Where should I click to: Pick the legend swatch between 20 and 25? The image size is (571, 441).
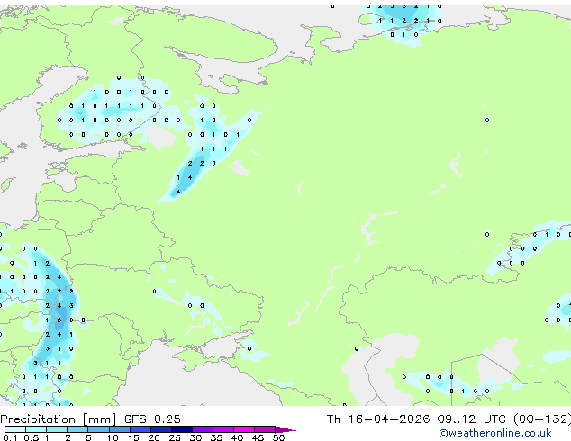pyautogui.click(x=161, y=429)
